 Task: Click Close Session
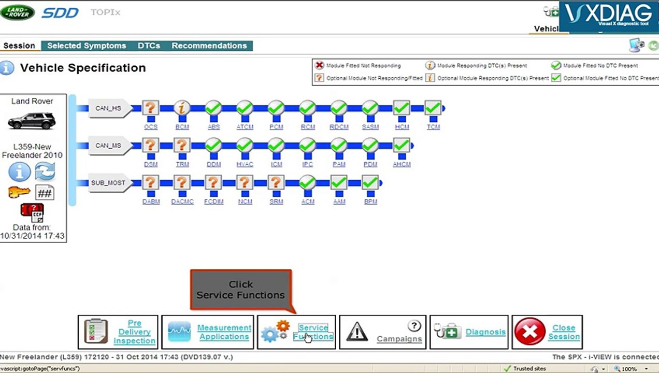547,332
